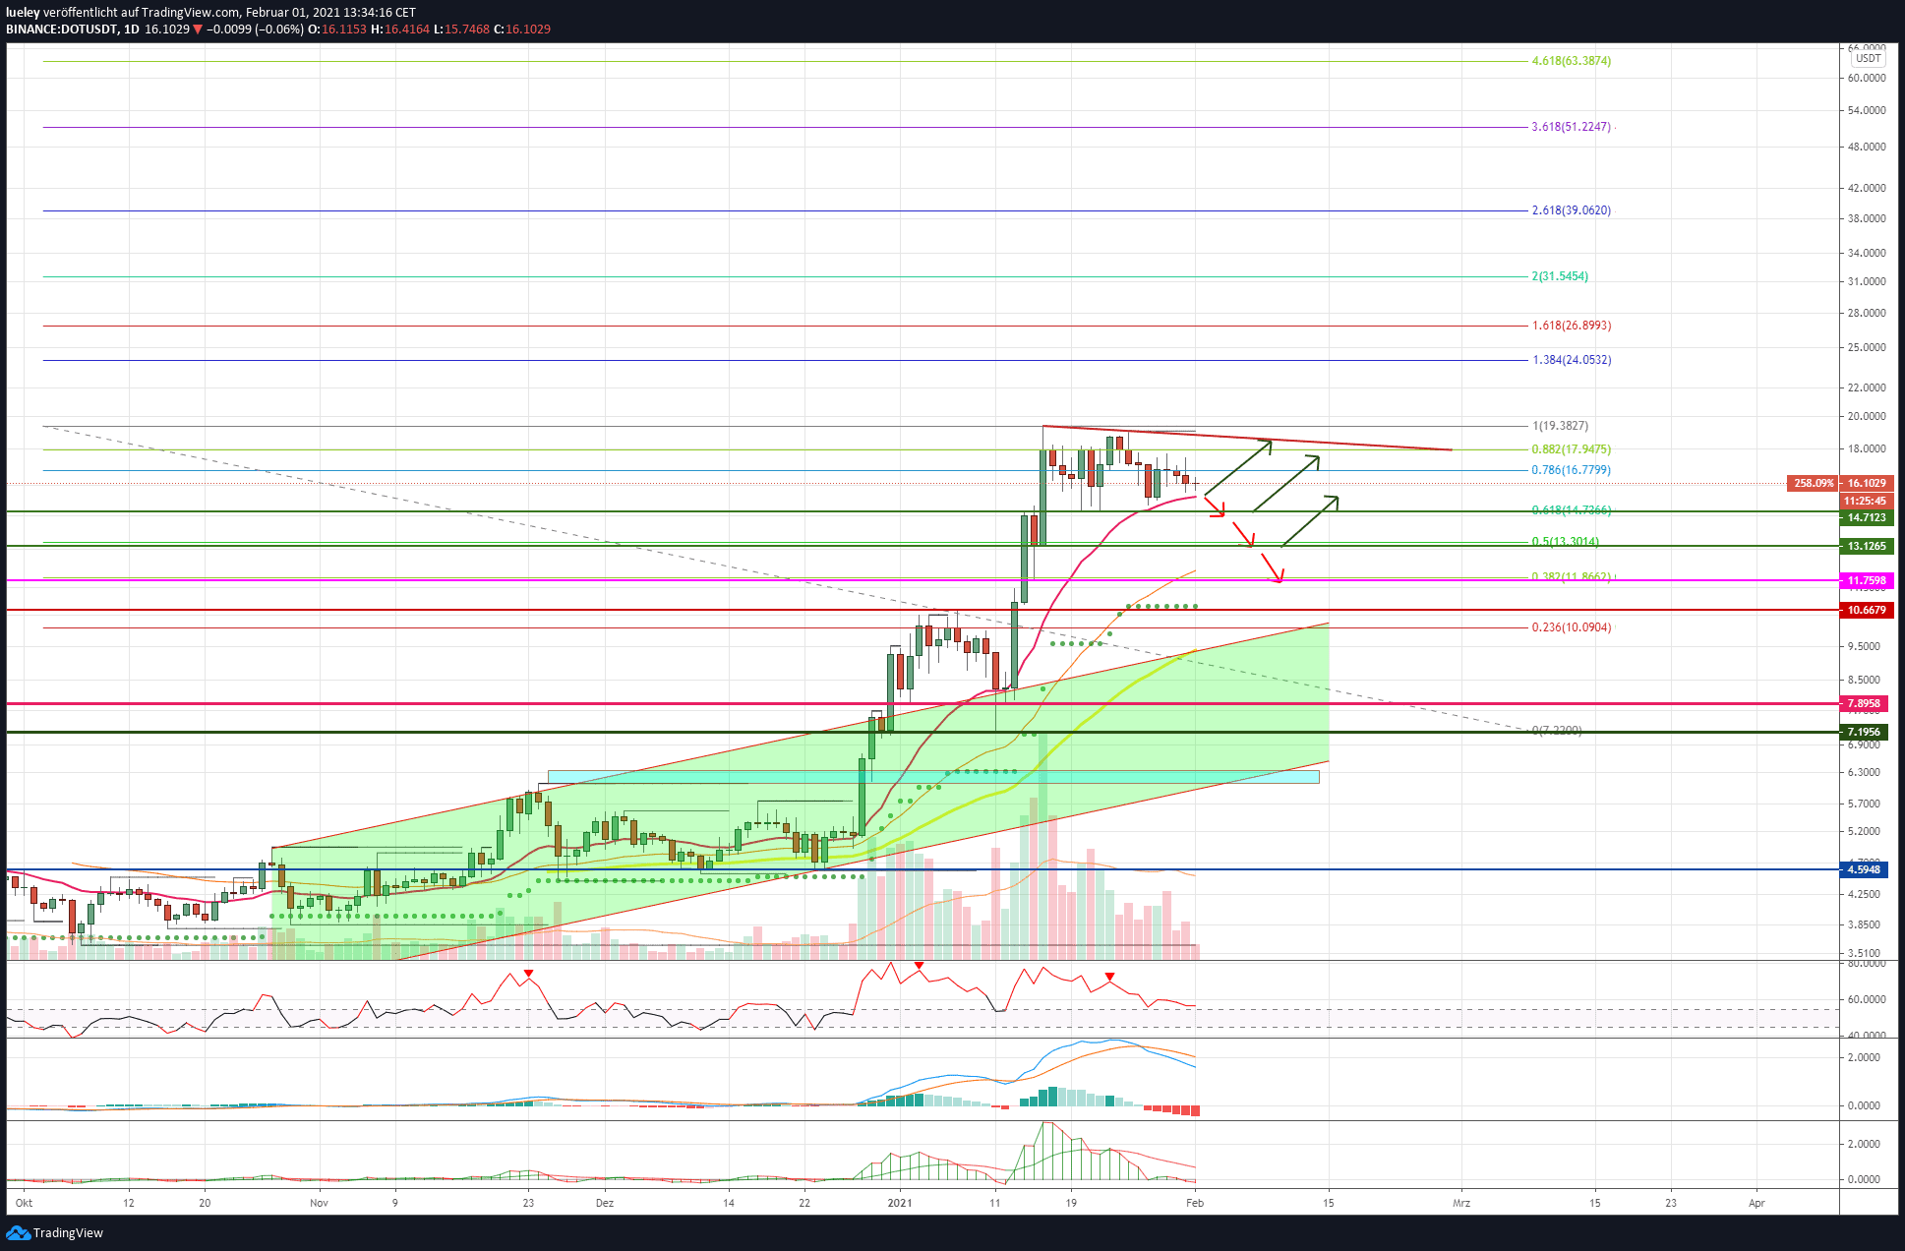Viewport: 1905px width, 1251px height.
Task: Click the 2021 label on time axis
Action: pos(900,1203)
